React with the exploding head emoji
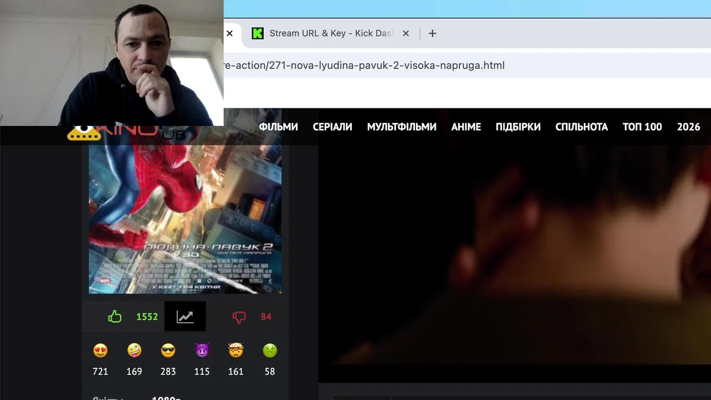The width and height of the screenshot is (711, 400). click(x=236, y=351)
